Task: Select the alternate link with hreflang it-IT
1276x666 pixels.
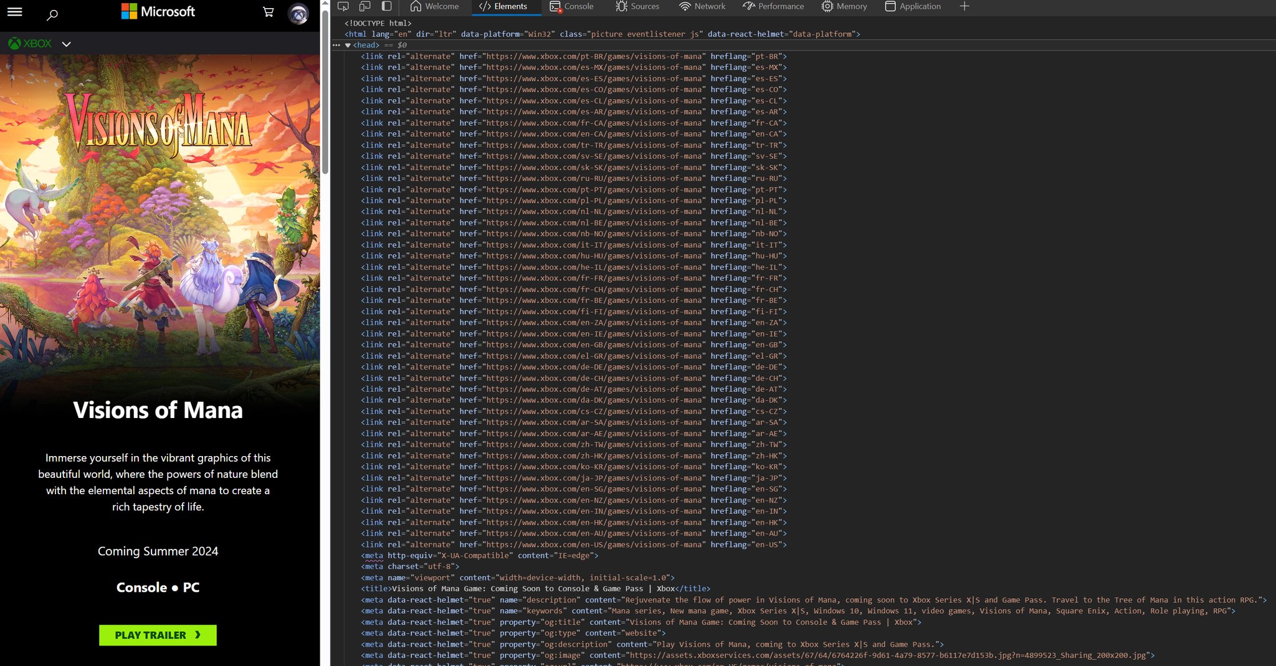Action: coord(574,245)
